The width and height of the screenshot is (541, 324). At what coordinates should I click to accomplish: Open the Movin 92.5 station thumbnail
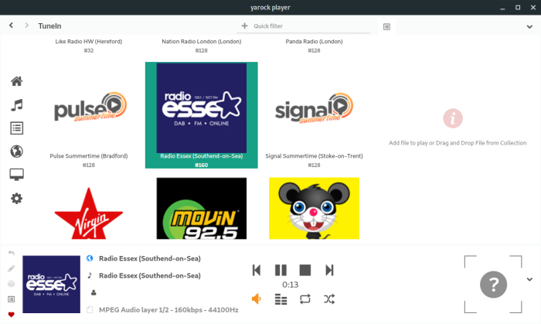[x=202, y=209]
